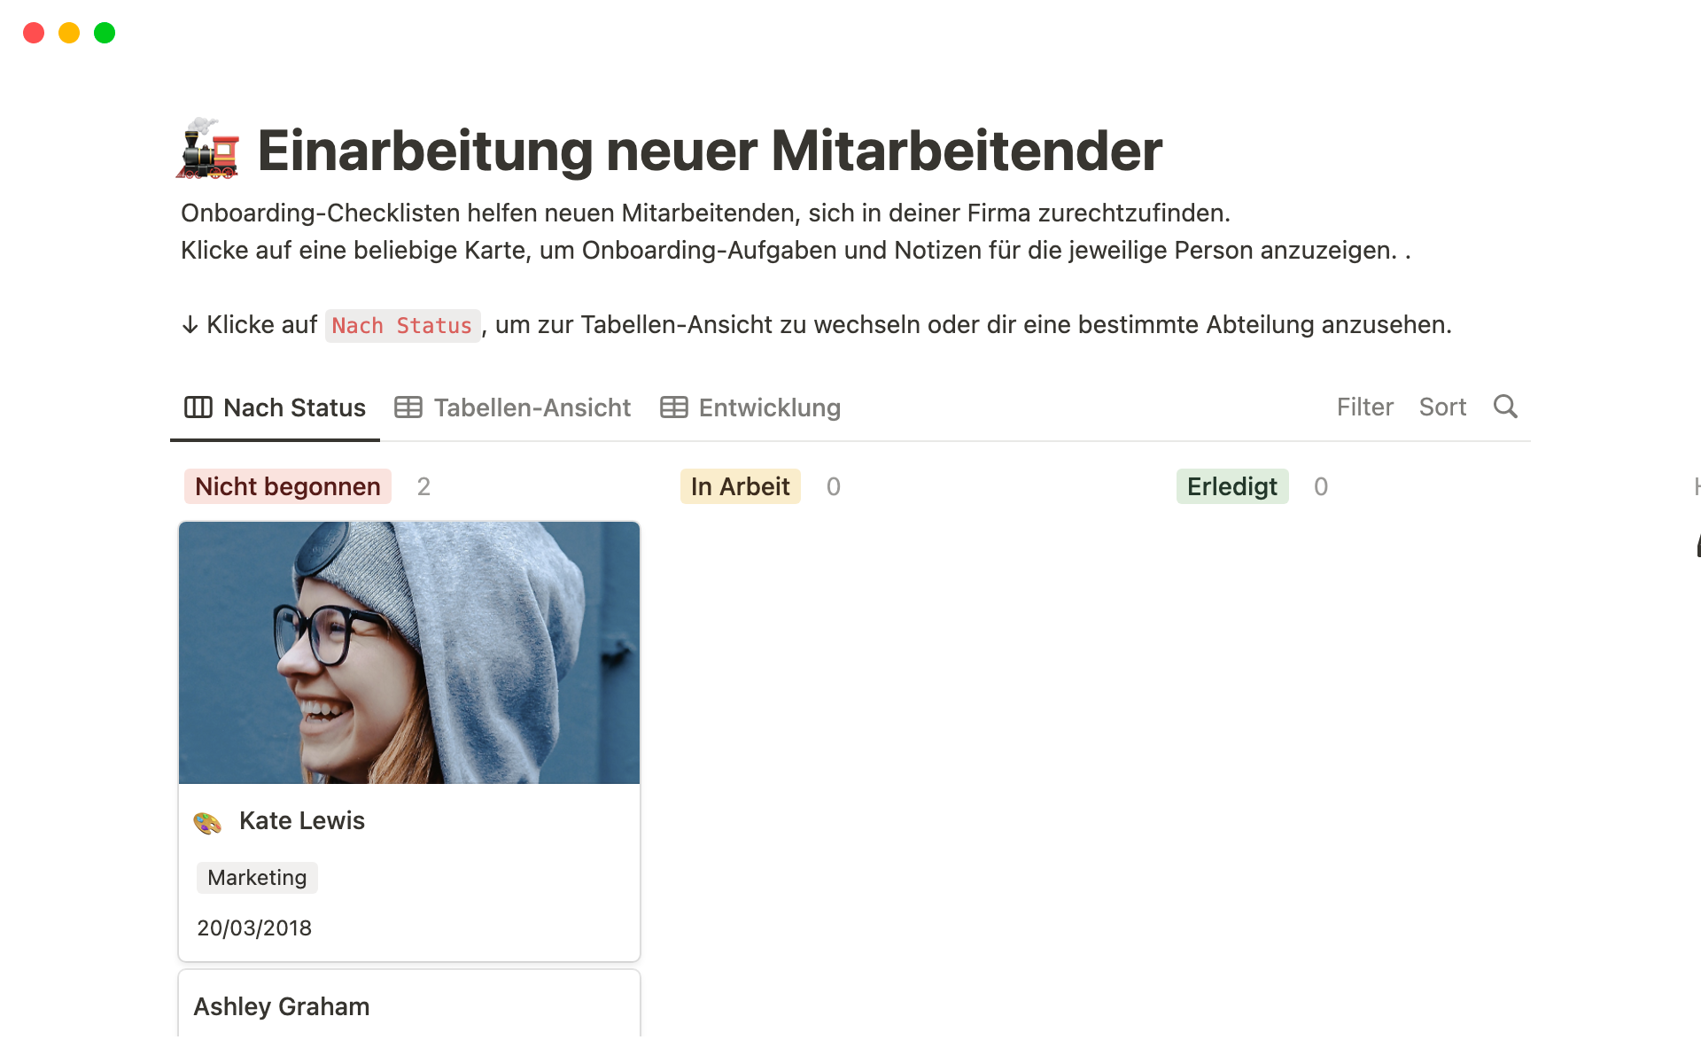Viewport: 1701px width, 1063px height.
Task: Click the search magnifier icon
Action: [1505, 407]
